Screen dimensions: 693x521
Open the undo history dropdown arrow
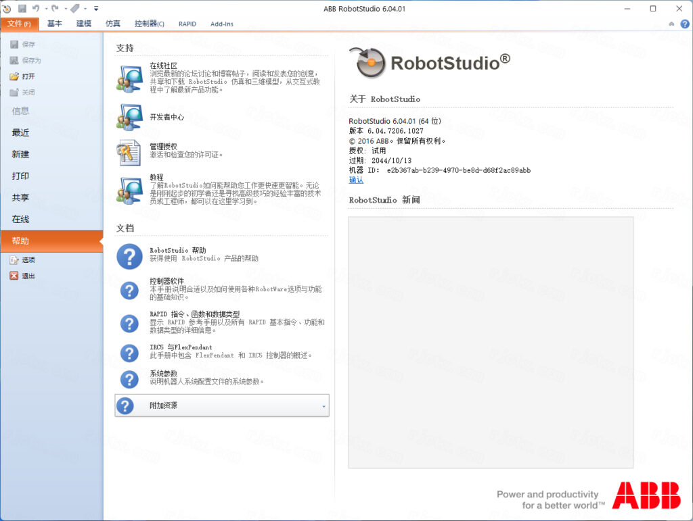click(46, 9)
